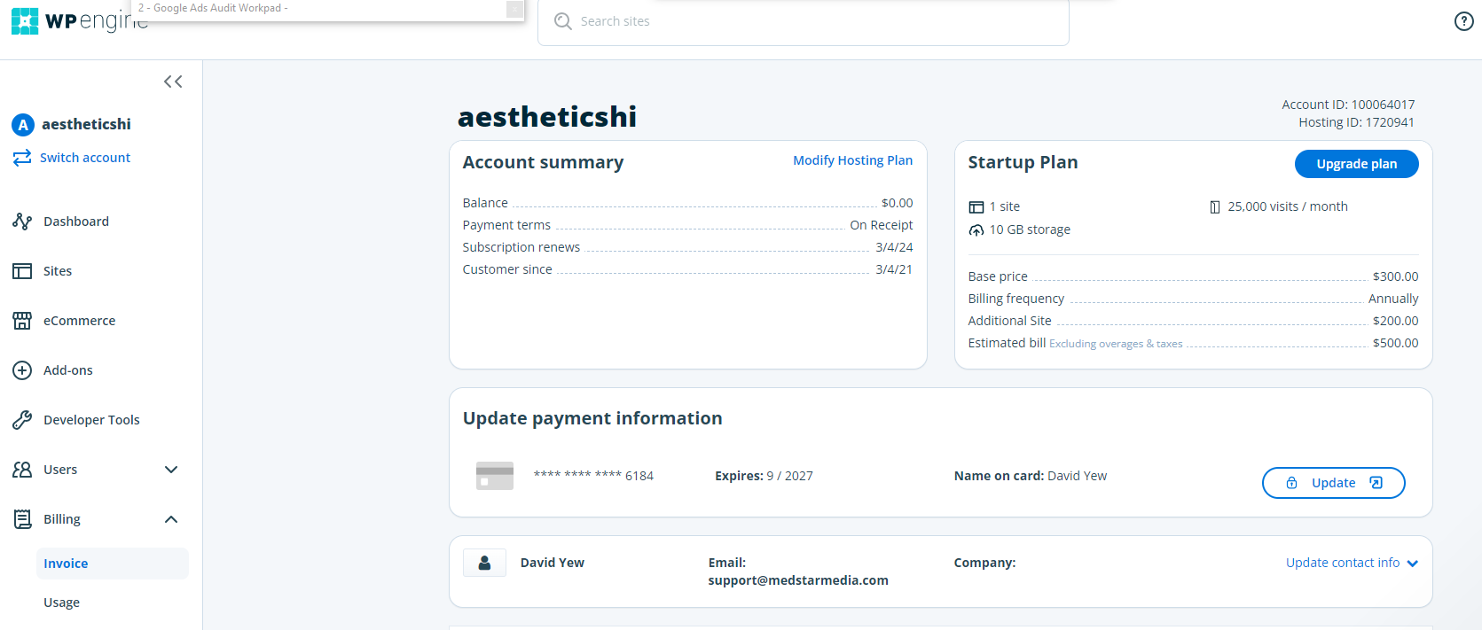The width and height of the screenshot is (1482, 630).
Task: Select Invoice under Billing
Action: point(113,564)
